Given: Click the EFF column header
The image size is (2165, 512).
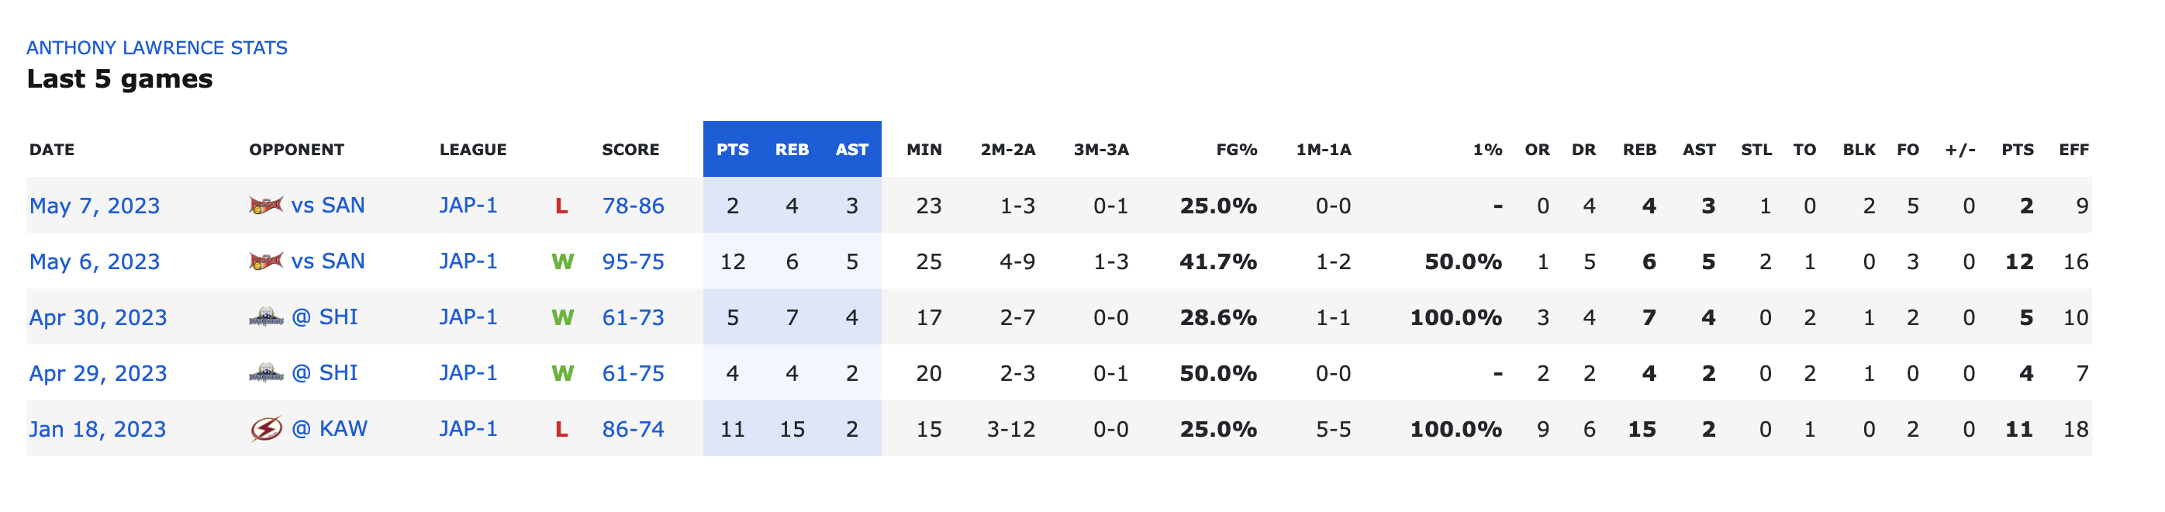Looking at the screenshot, I should coord(2073,150).
